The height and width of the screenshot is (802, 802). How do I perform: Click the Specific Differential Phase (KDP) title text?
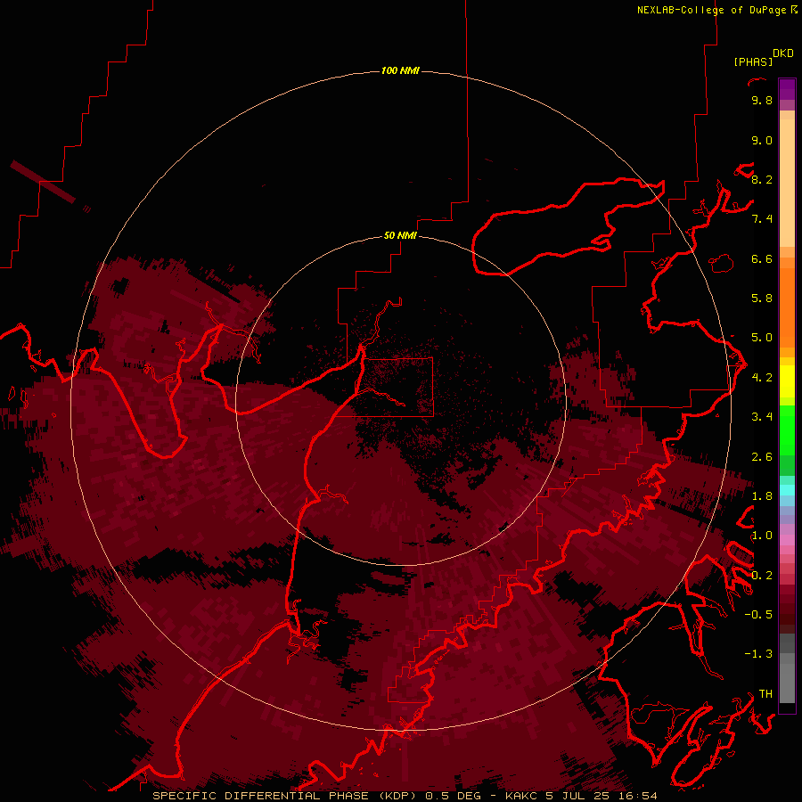pos(283,796)
